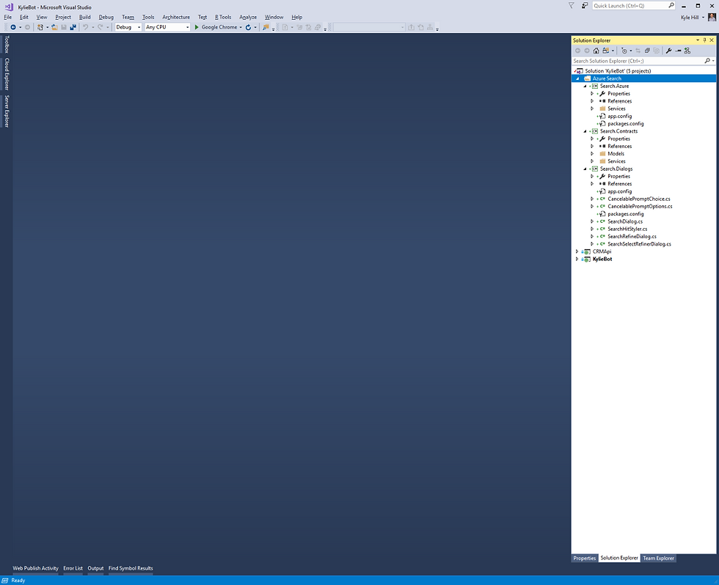This screenshot has height=585, width=719.
Task: Open the Error List panel tab
Action: pos(73,569)
